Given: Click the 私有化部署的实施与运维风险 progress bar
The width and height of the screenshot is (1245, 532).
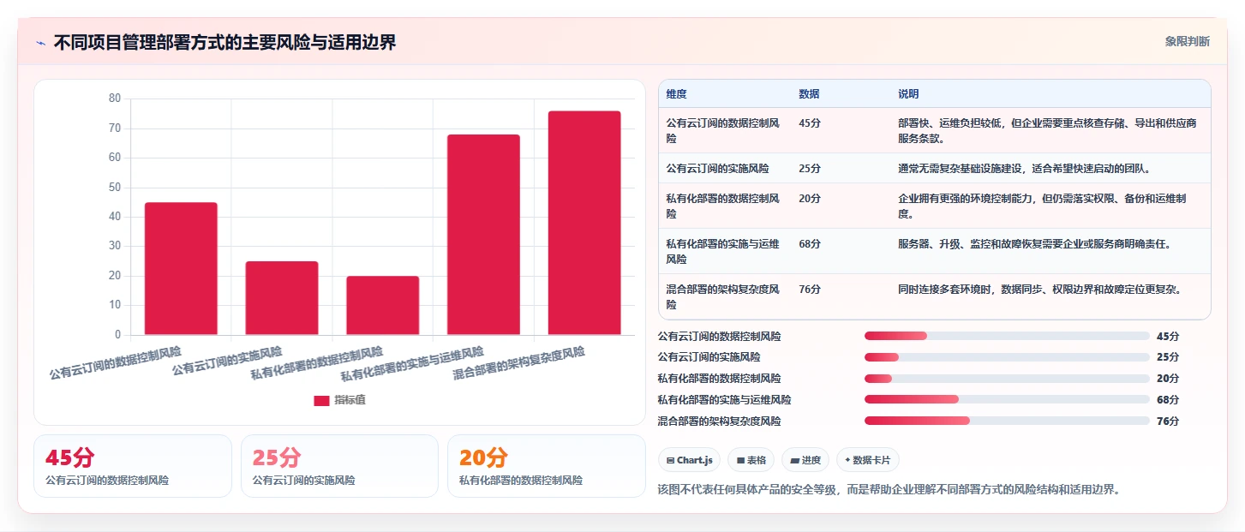Looking at the screenshot, I should pyautogui.click(x=1007, y=399).
